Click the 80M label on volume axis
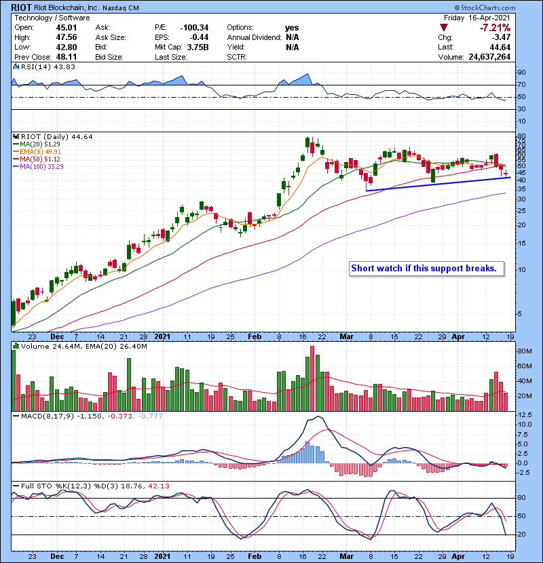 coord(524,351)
